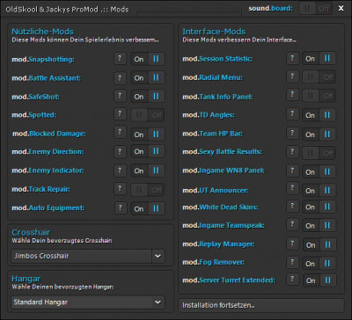Open help icon next to mod.Auto Equipment

point(121,208)
